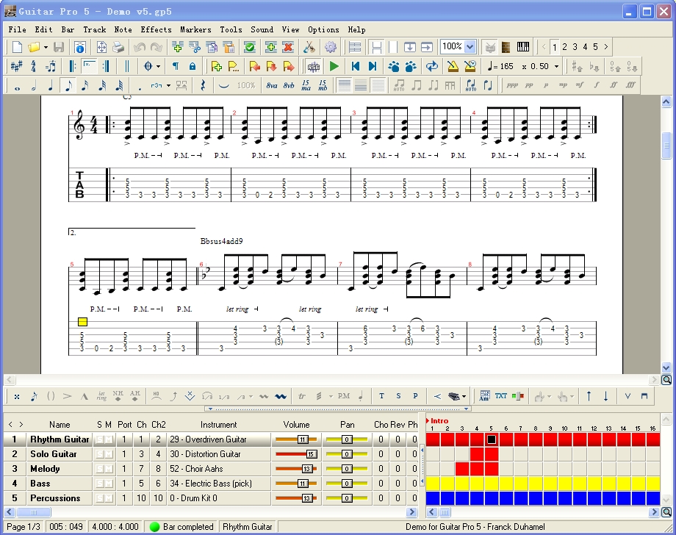Open the Effects menu
The width and height of the screenshot is (676, 535).
[x=156, y=29]
